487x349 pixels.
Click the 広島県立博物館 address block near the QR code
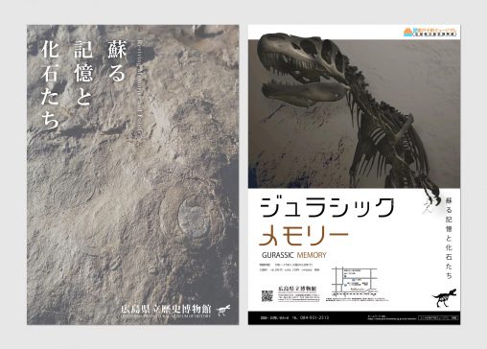[298, 293]
